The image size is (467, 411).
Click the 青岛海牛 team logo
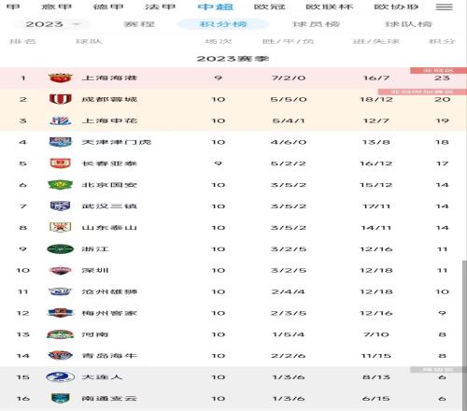point(61,356)
